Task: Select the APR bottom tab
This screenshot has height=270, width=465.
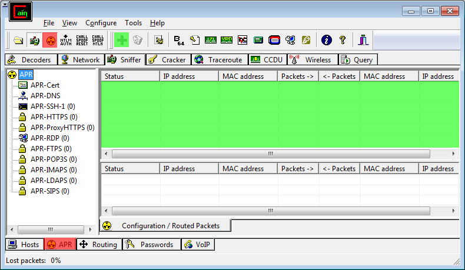Action: [x=60, y=245]
